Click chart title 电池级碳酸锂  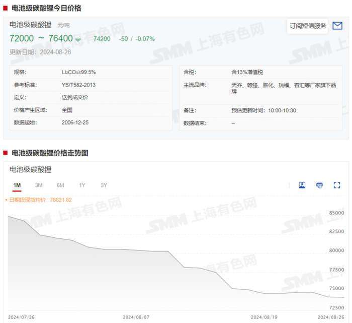coord(30,169)
